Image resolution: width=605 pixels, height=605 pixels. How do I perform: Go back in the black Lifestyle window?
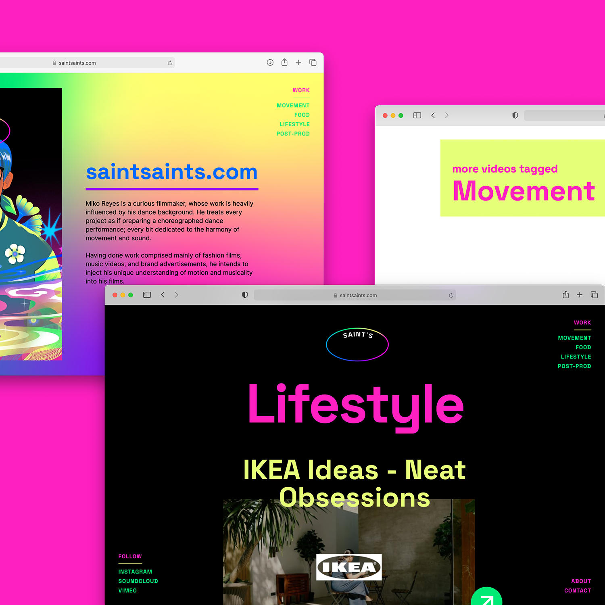(x=163, y=295)
